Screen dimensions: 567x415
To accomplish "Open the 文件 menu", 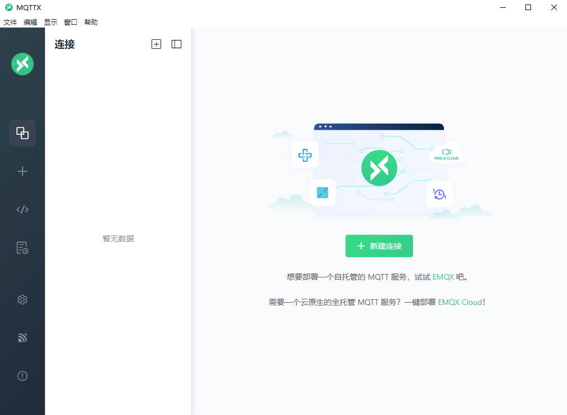I will pos(10,22).
